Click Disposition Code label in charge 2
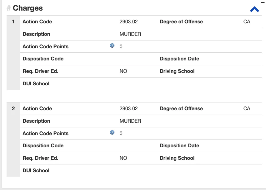Image resolution: width=266 pixels, height=190 pixels. [43, 146]
